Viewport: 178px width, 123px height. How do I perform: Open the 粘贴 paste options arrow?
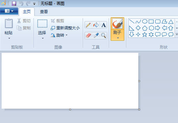(x=9, y=38)
